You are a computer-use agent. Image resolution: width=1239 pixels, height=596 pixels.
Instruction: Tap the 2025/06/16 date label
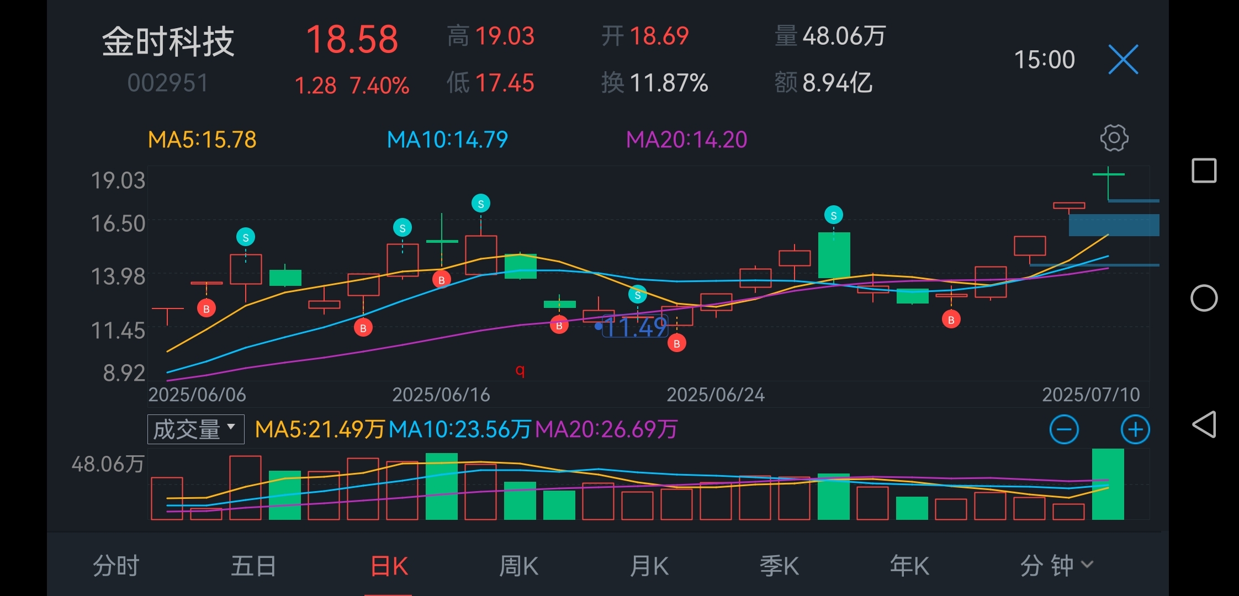tap(441, 395)
